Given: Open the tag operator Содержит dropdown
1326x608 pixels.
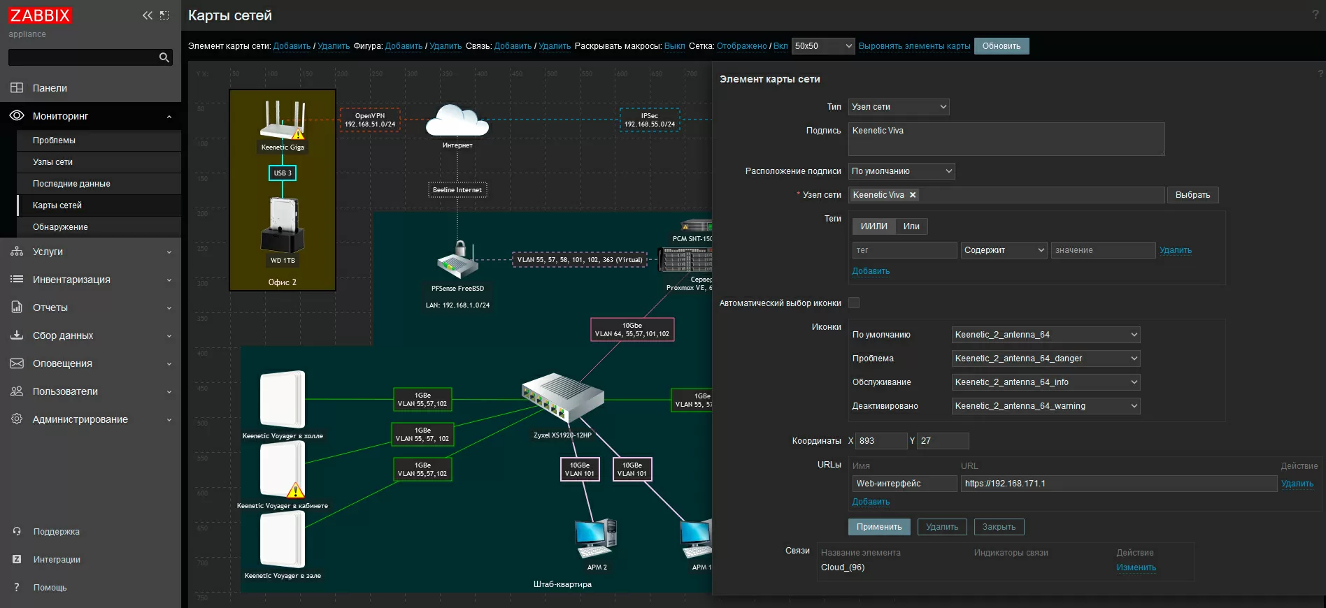Looking at the screenshot, I should coord(1004,250).
